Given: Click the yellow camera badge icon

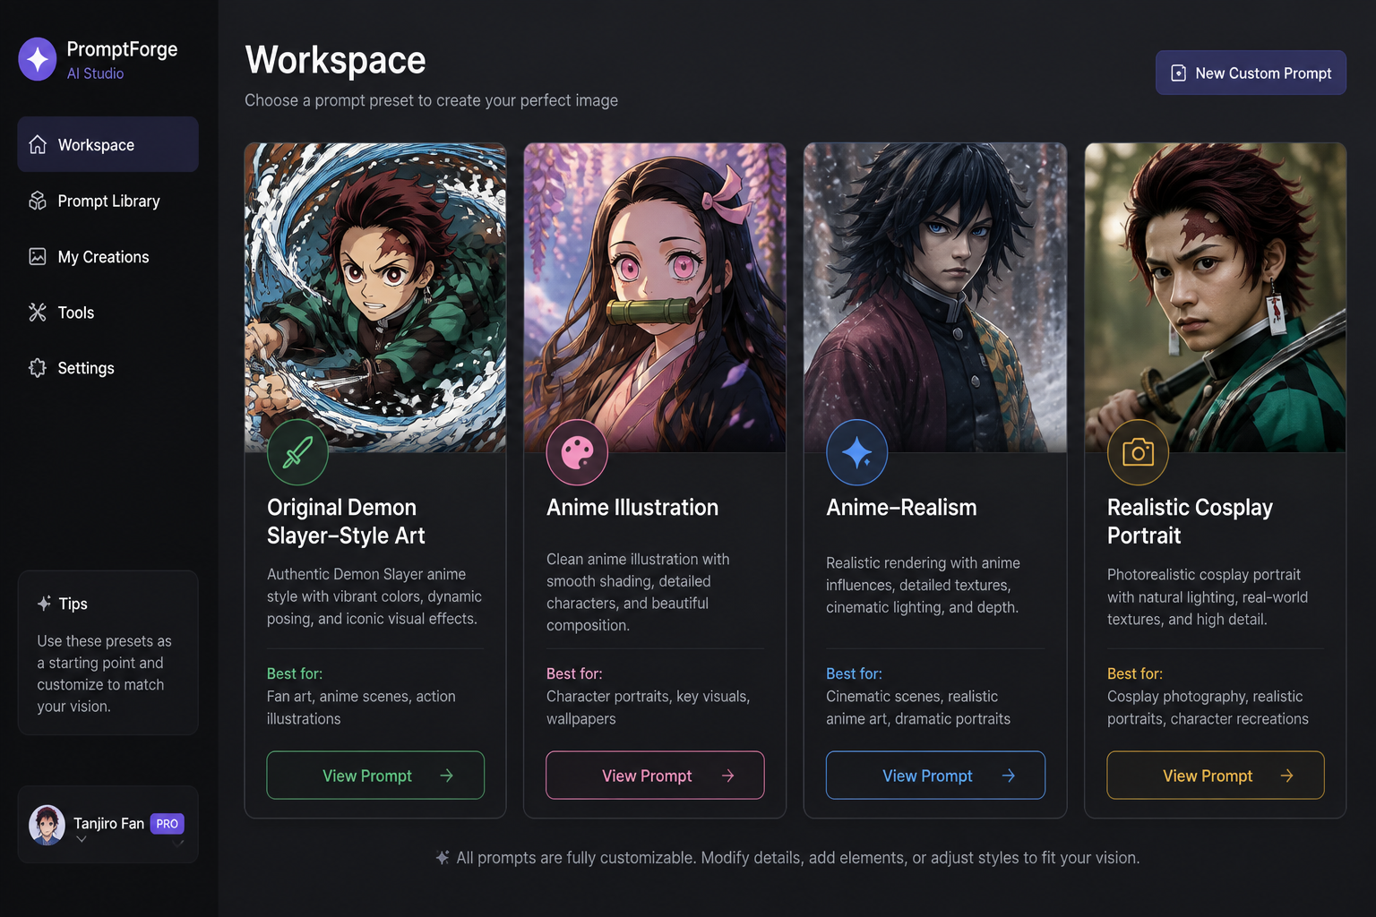Looking at the screenshot, I should click(1138, 453).
